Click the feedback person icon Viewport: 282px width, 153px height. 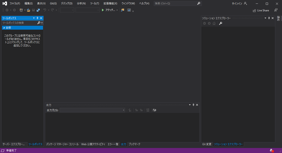pyautogui.click(x=276, y=10)
